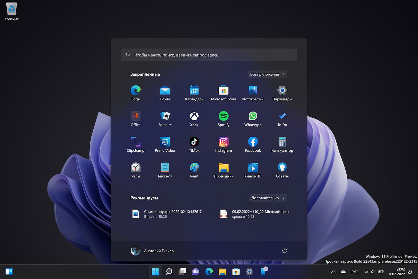Open the Анатолий Ткачев user account menu
The image size is (418, 279).
(152, 251)
